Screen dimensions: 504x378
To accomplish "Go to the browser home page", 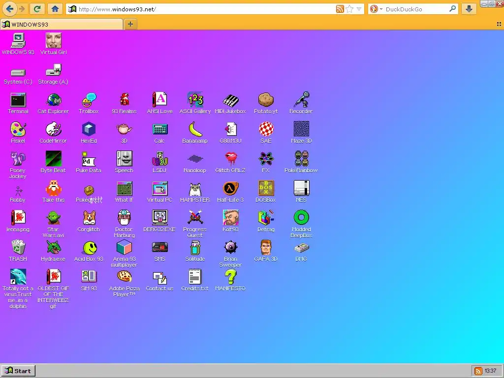I will pyautogui.click(x=55, y=9).
